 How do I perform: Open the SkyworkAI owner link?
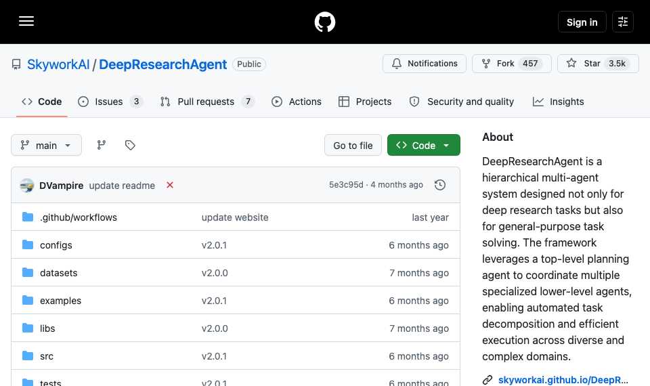(x=58, y=64)
